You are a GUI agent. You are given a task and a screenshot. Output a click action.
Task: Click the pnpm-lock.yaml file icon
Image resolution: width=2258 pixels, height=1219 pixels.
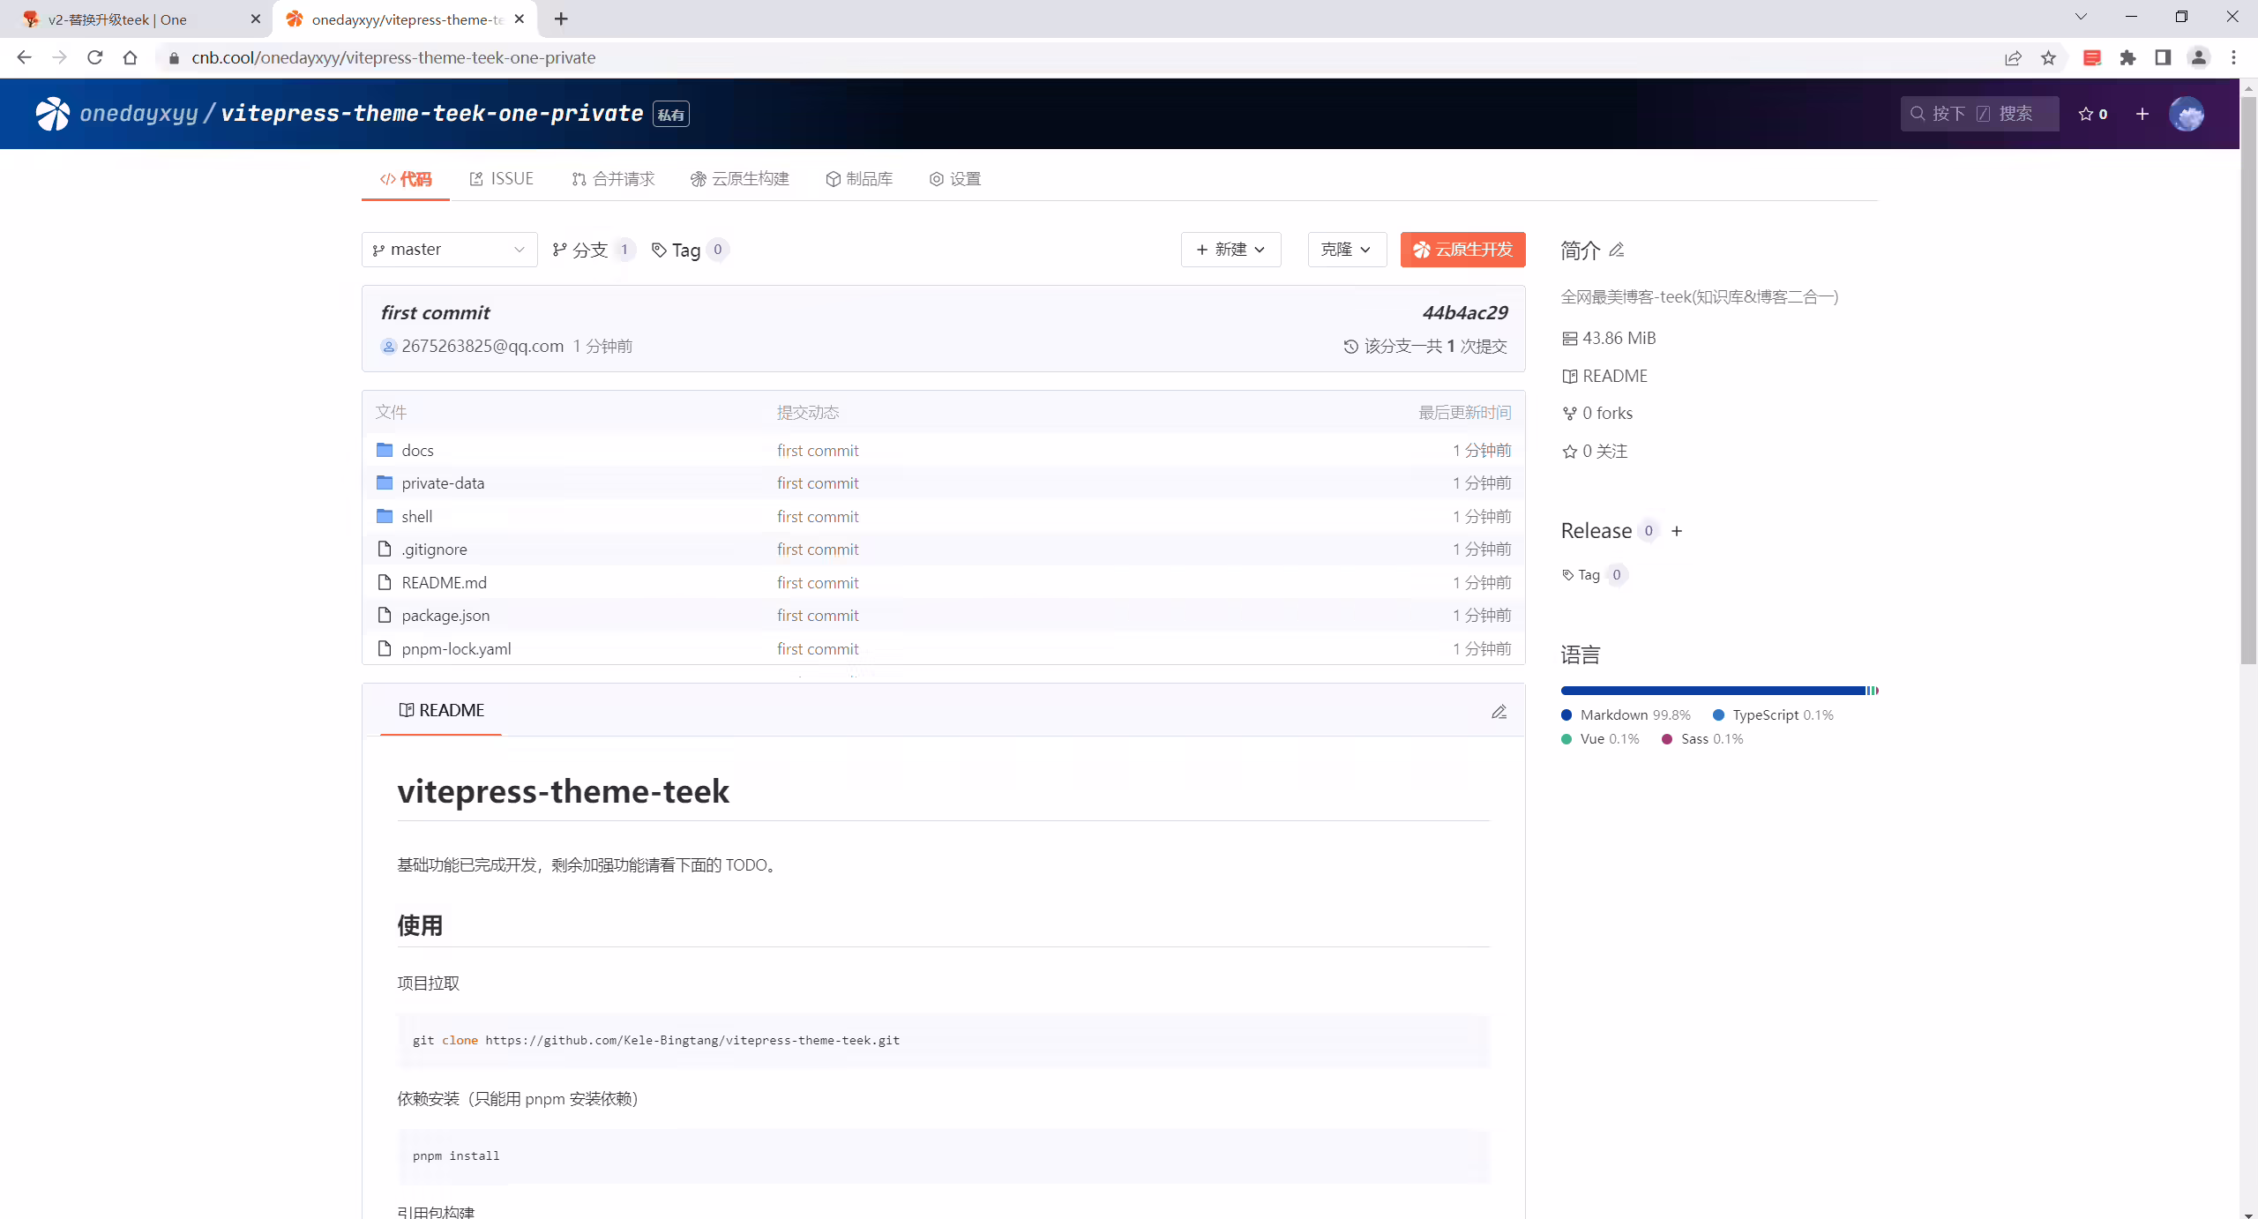(385, 648)
